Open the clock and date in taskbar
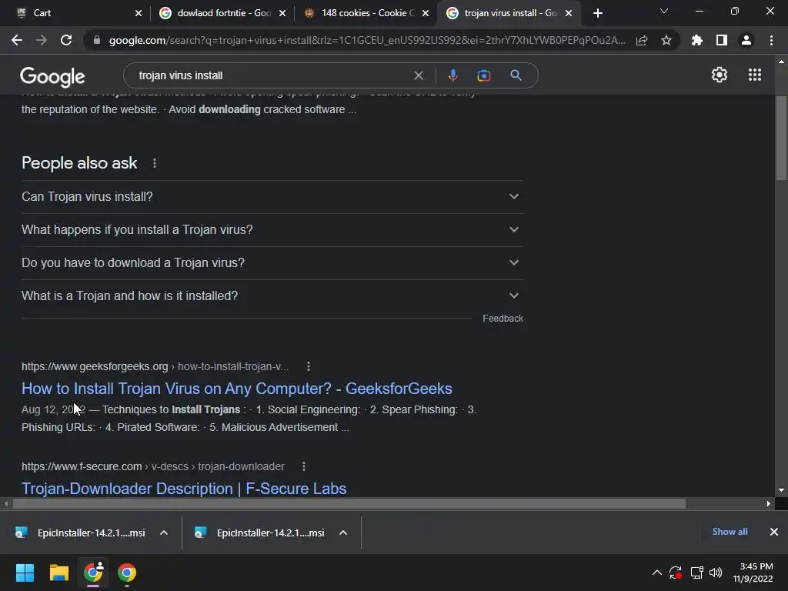 (x=753, y=573)
